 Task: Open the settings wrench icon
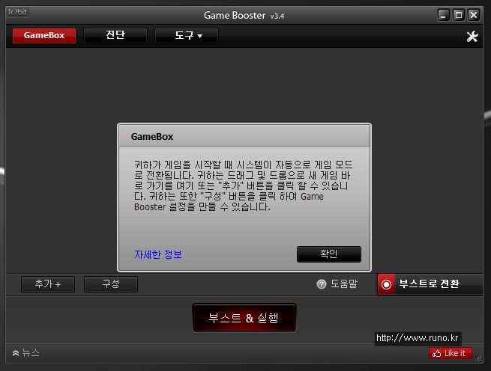(x=472, y=36)
